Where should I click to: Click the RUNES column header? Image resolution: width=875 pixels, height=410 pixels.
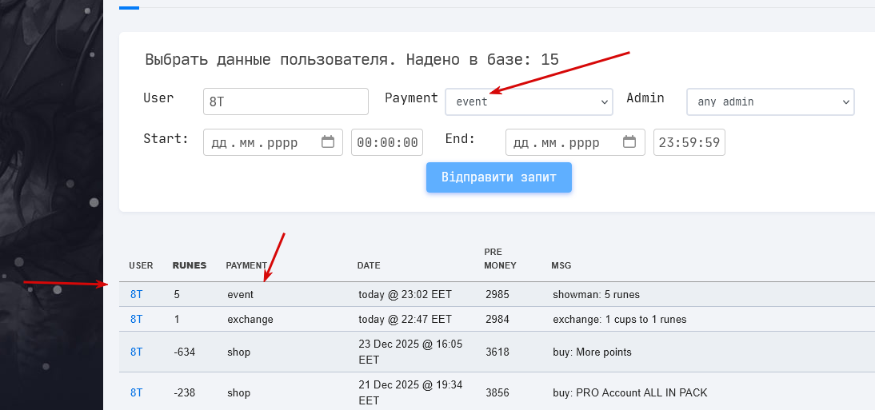190,265
